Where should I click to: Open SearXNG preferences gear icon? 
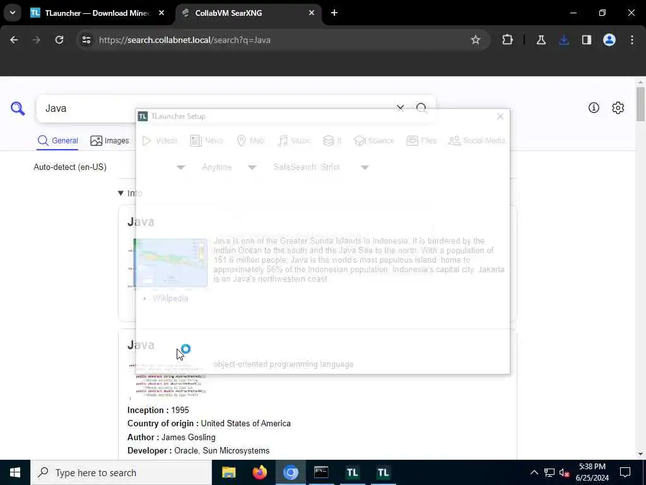click(x=618, y=107)
